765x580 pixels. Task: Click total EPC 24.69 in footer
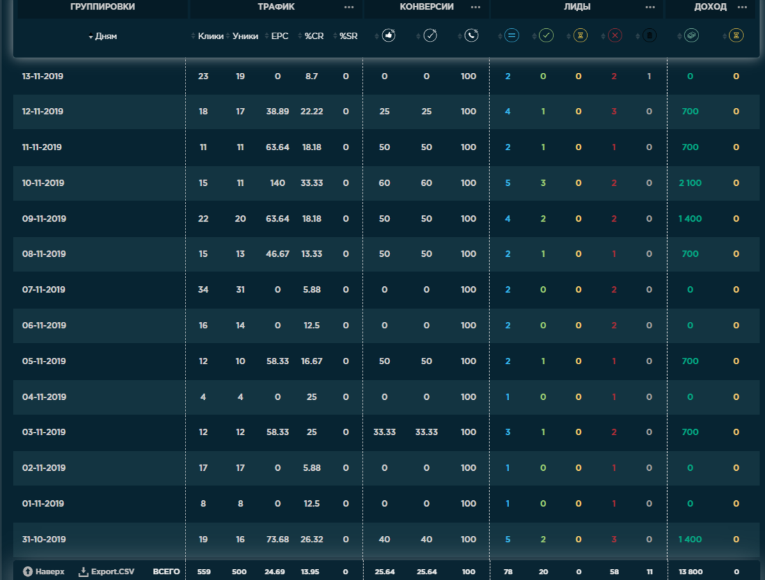tap(274, 572)
